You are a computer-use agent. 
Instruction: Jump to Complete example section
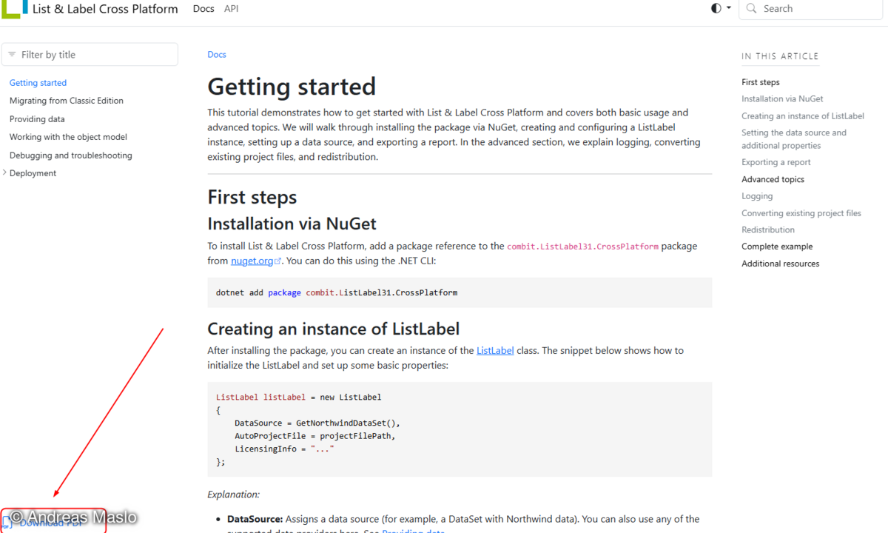coord(777,247)
